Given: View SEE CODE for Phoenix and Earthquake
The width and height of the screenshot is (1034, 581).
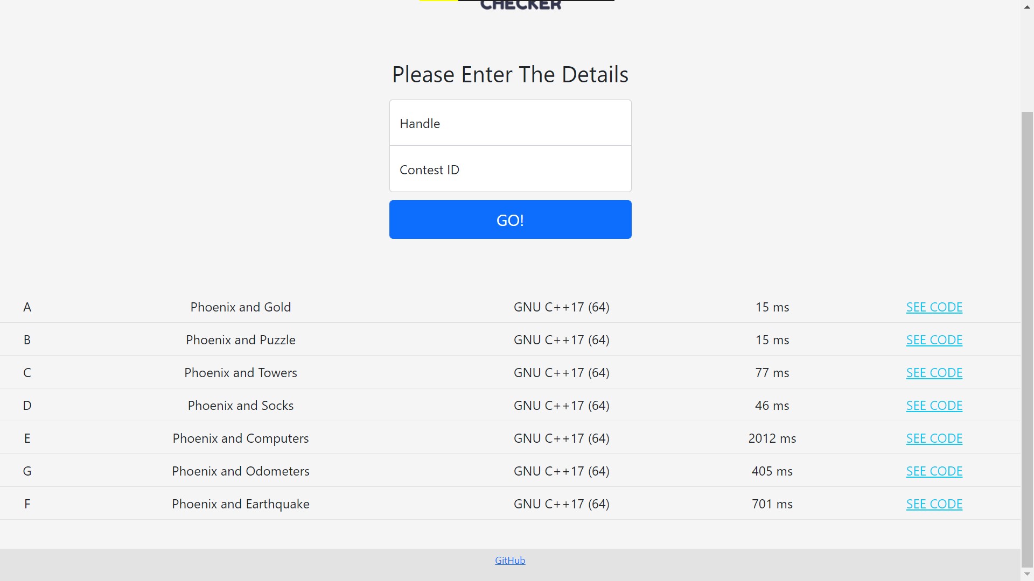Looking at the screenshot, I should [934, 504].
